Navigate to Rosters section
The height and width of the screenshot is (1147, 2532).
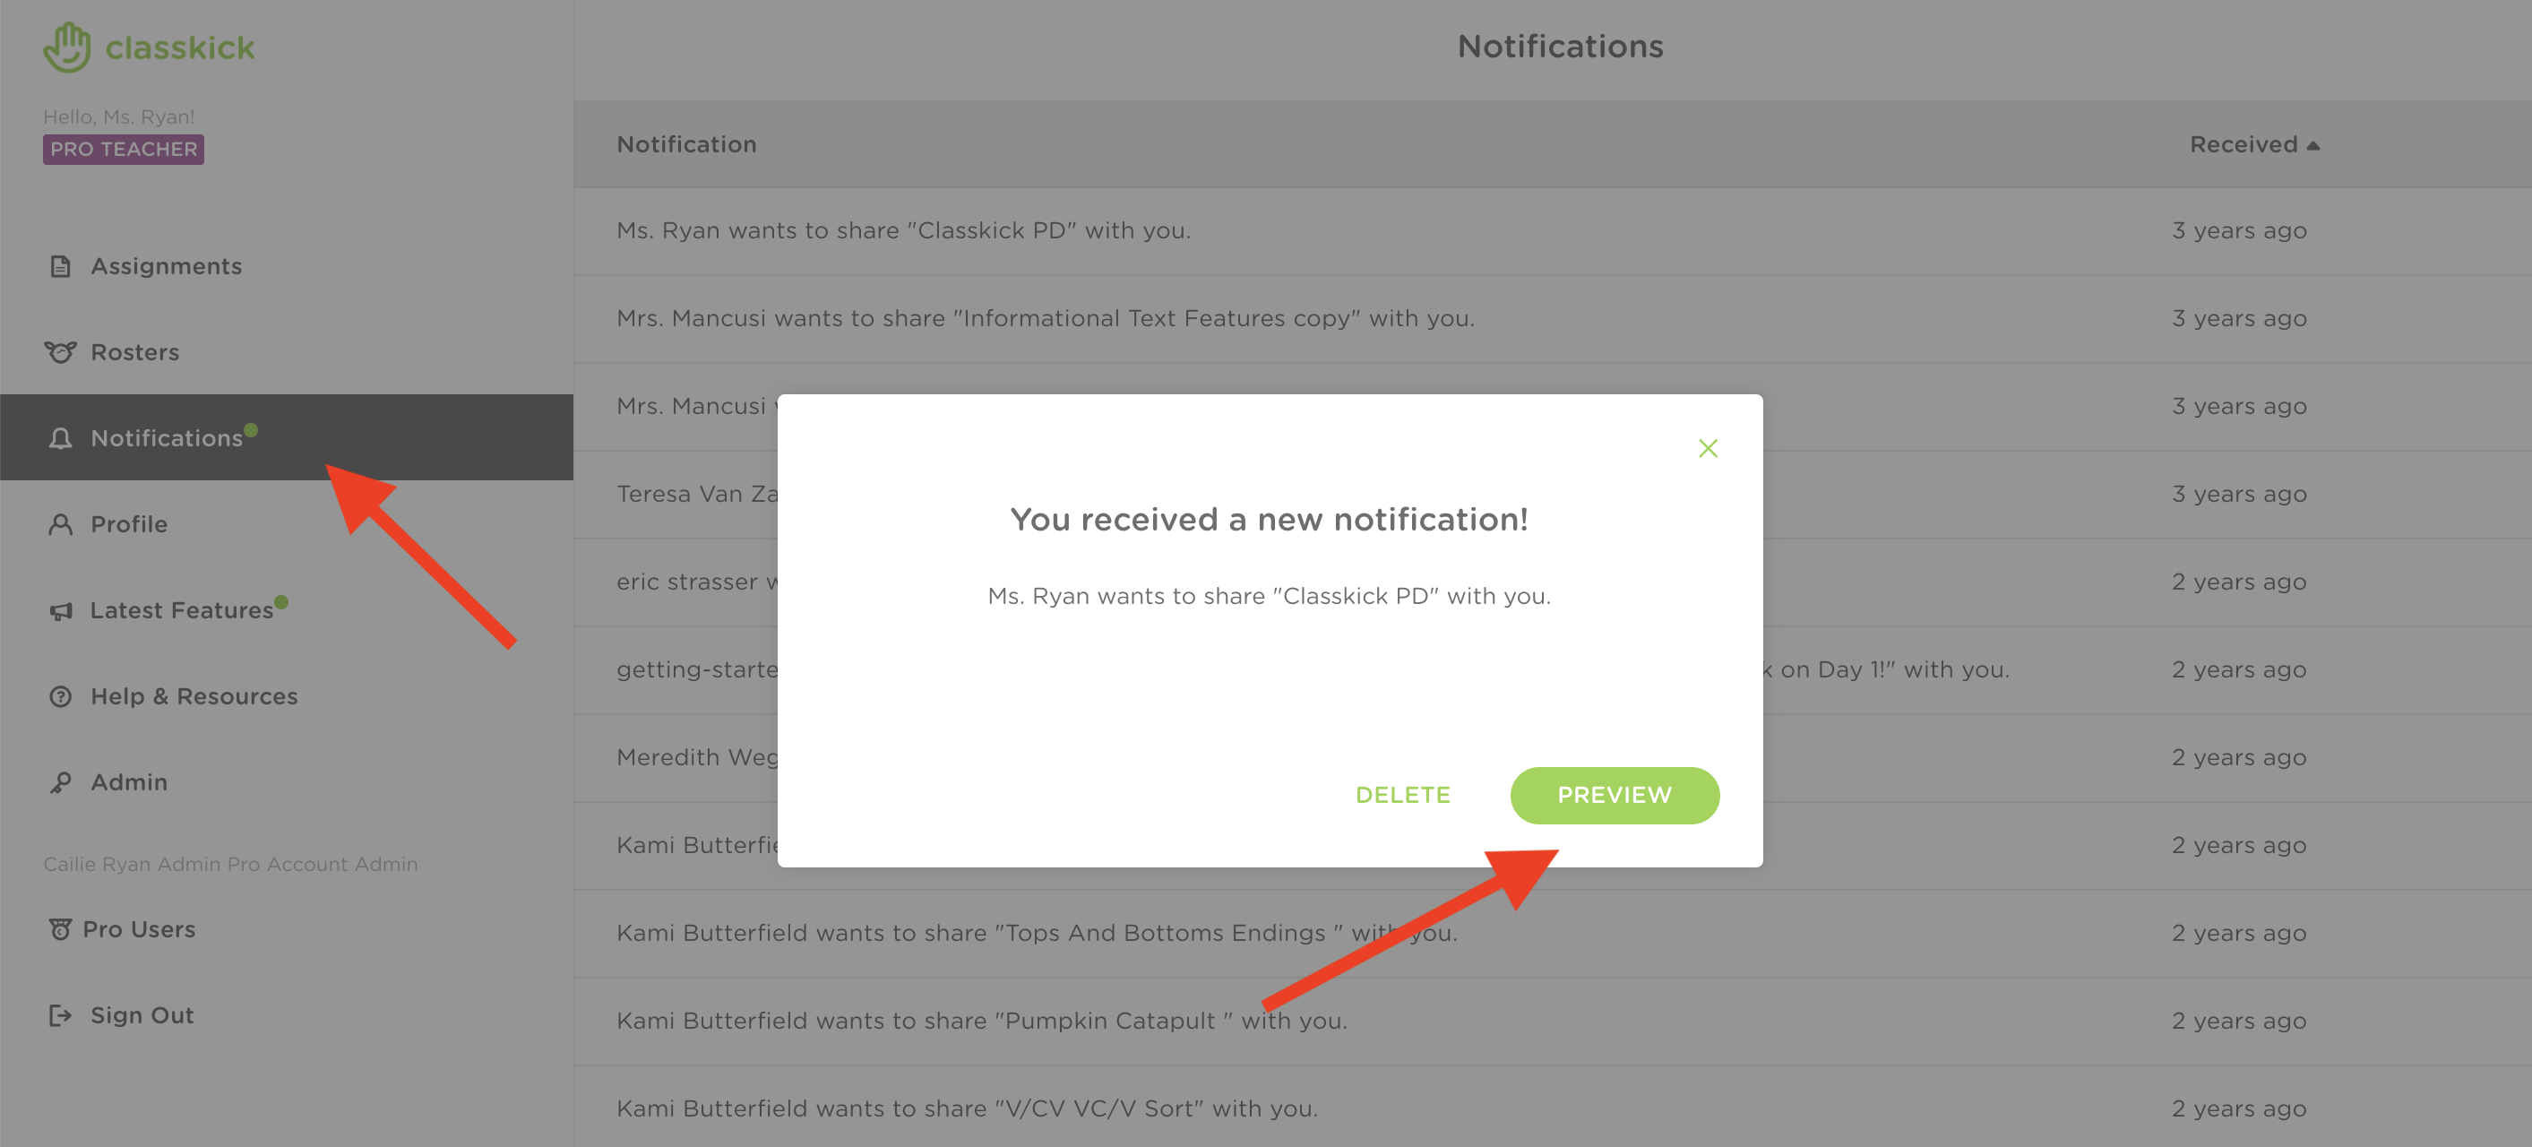pos(133,350)
